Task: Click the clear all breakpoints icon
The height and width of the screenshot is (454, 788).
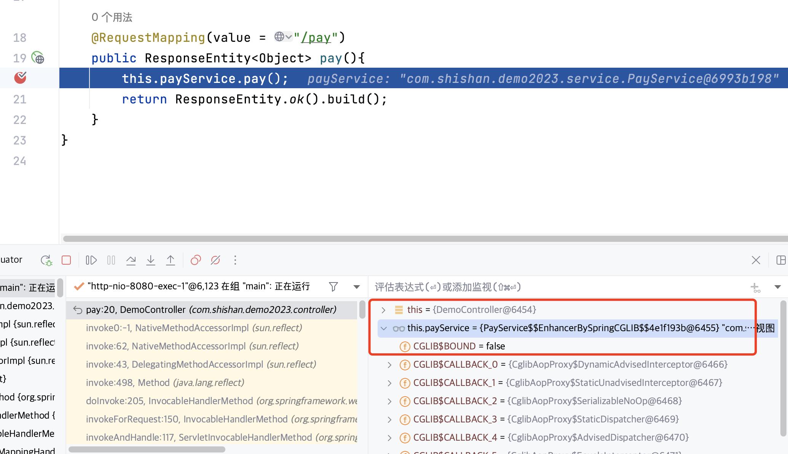Action: (215, 260)
